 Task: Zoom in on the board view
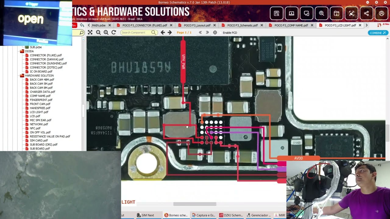coord(106,32)
